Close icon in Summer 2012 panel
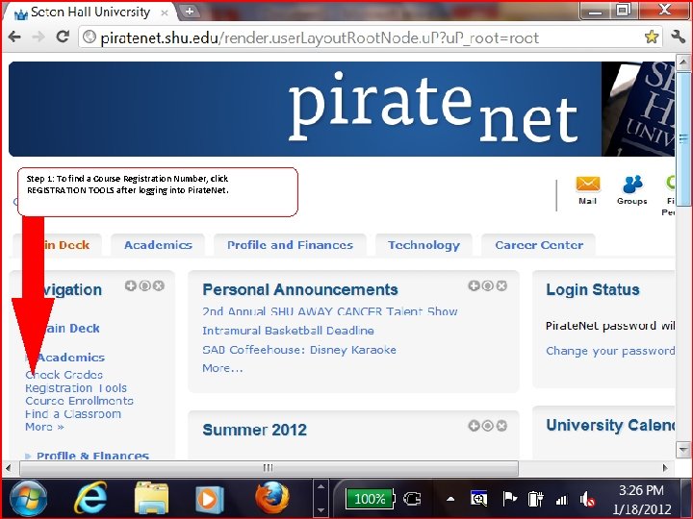This screenshot has height=519, width=693. (x=501, y=426)
